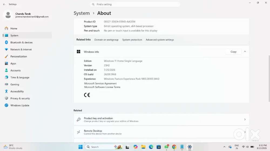This screenshot has height=151, width=270.
Task: Click the Version value 25H2
Action: [x=107, y=66]
